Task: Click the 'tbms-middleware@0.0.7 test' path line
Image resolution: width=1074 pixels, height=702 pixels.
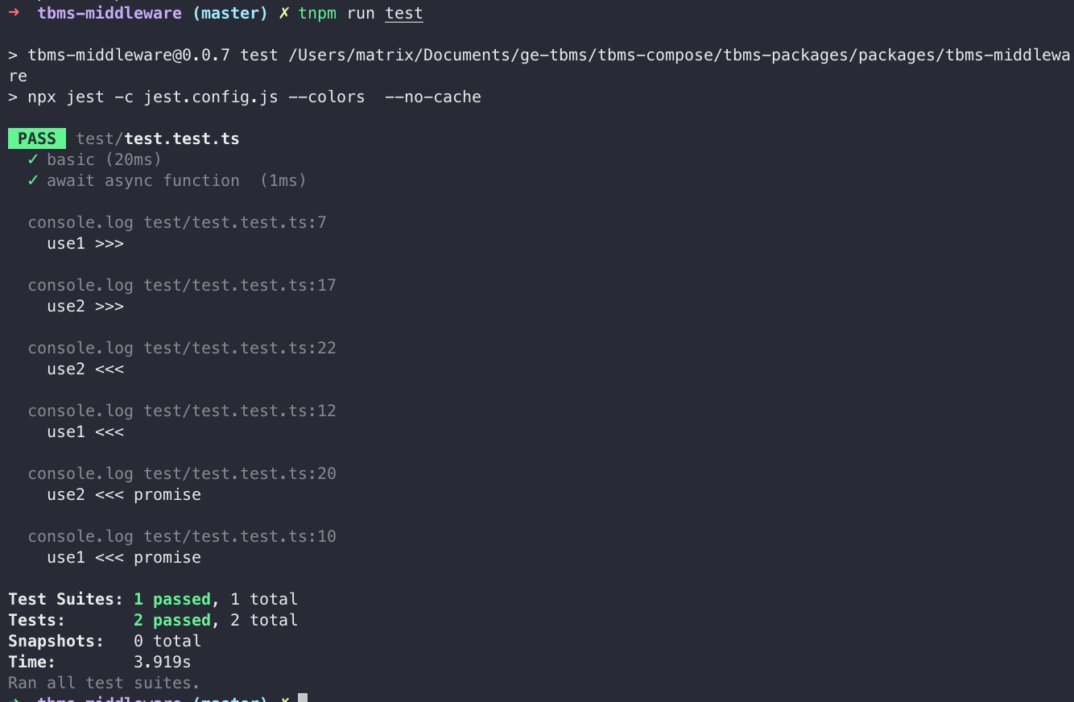Action: point(539,65)
